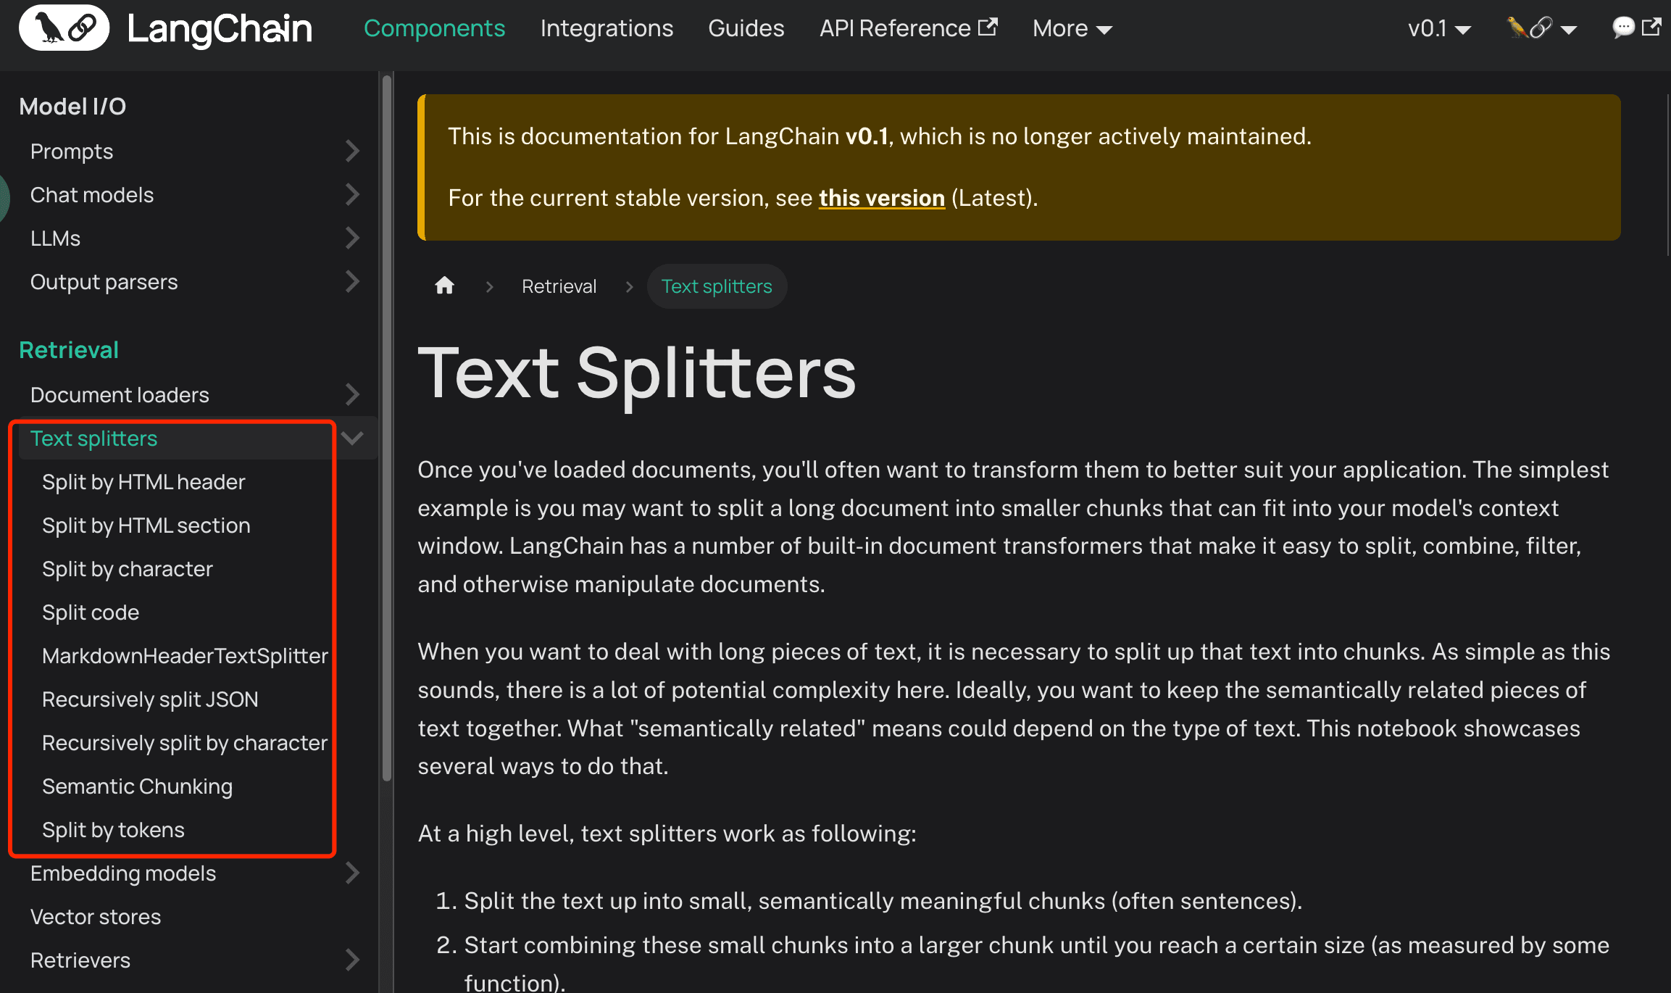1671x993 pixels.
Task: Open the Guides nav tab
Action: pos(746,28)
